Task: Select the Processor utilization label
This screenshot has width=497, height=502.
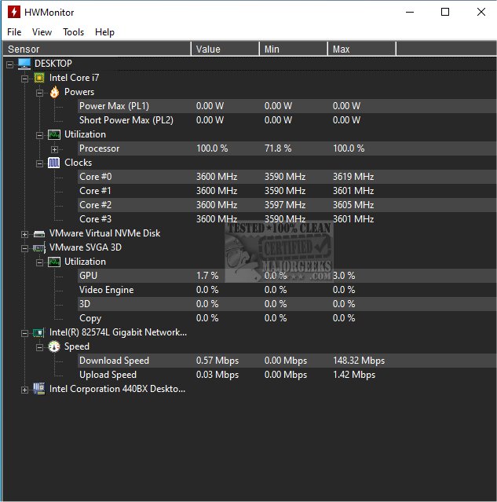Action: pyautogui.click(x=99, y=148)
